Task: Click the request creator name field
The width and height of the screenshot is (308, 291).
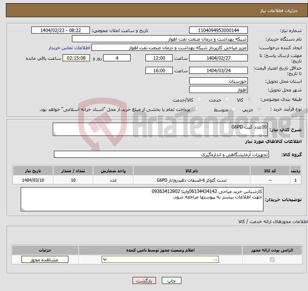Action: 170,48
